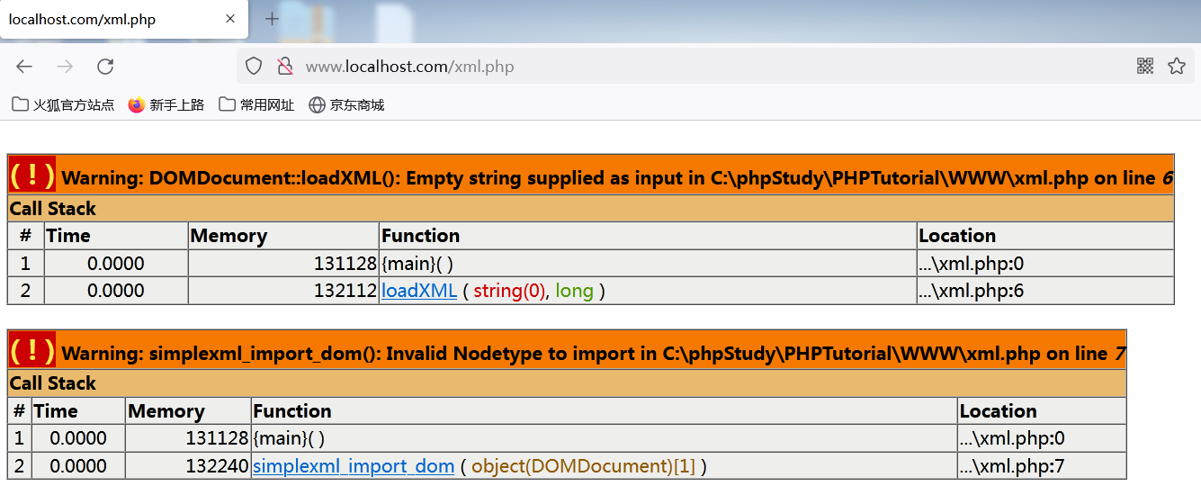Show the page QR code
Screen dimensions: 1201x486
[1144, 66]
